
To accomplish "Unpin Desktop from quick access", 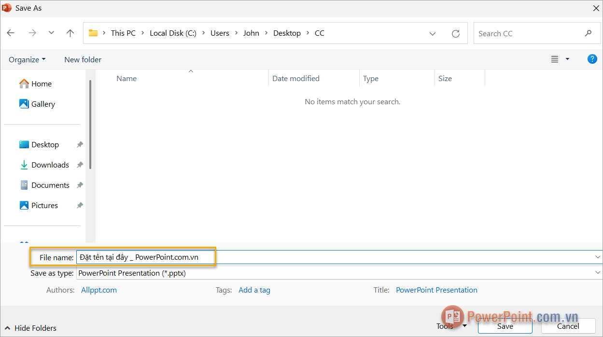I will [x=80, y=144].
